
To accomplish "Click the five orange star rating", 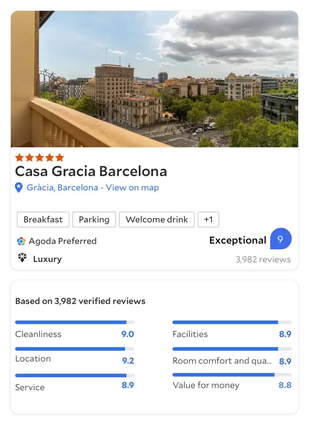I will 39,157.
